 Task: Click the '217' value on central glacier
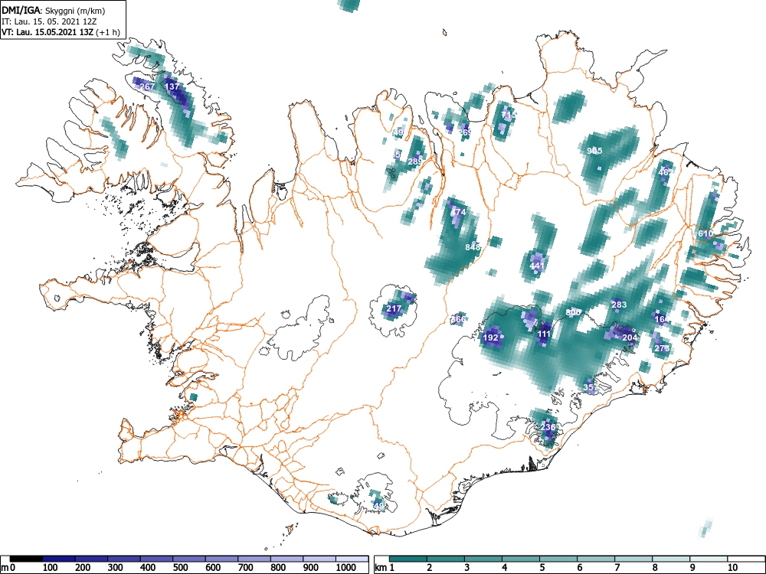pos(394,308)
